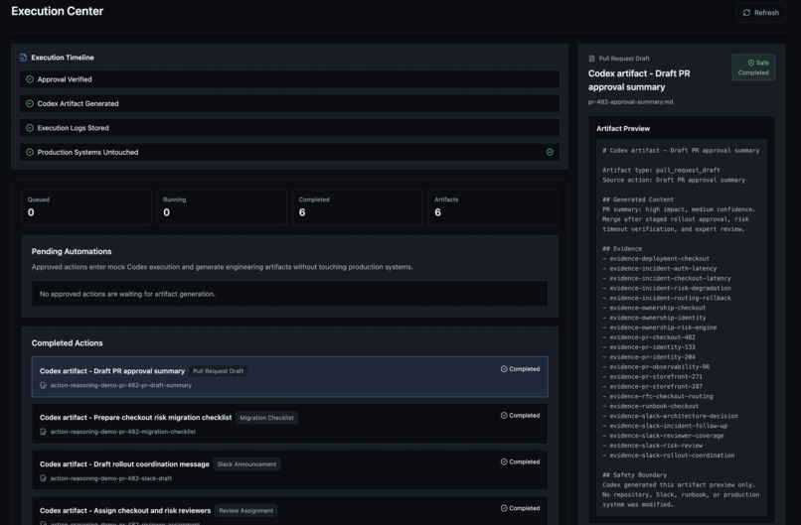Click the Completed Actions heading
This screenshot has width=801, height=525.
[67, 343]
